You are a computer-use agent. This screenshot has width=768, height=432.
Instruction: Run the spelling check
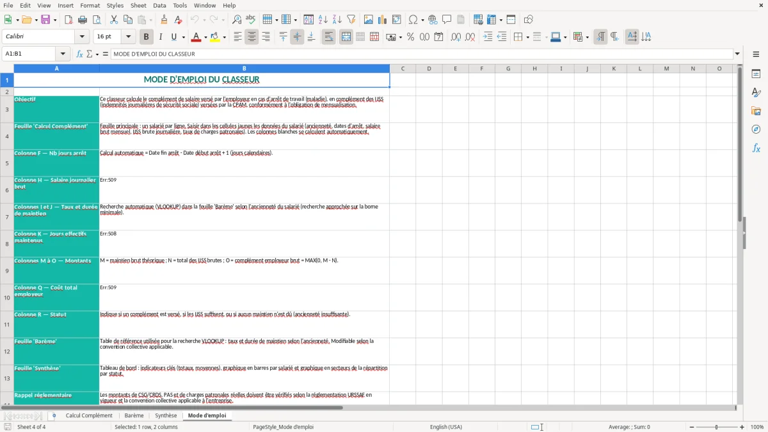click(x=251, y=20)
